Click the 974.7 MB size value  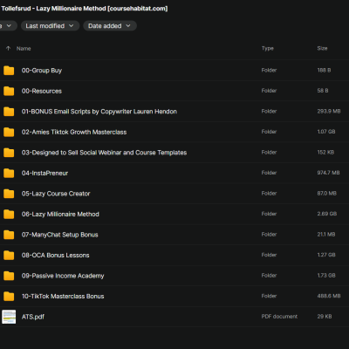pos(329,173)
